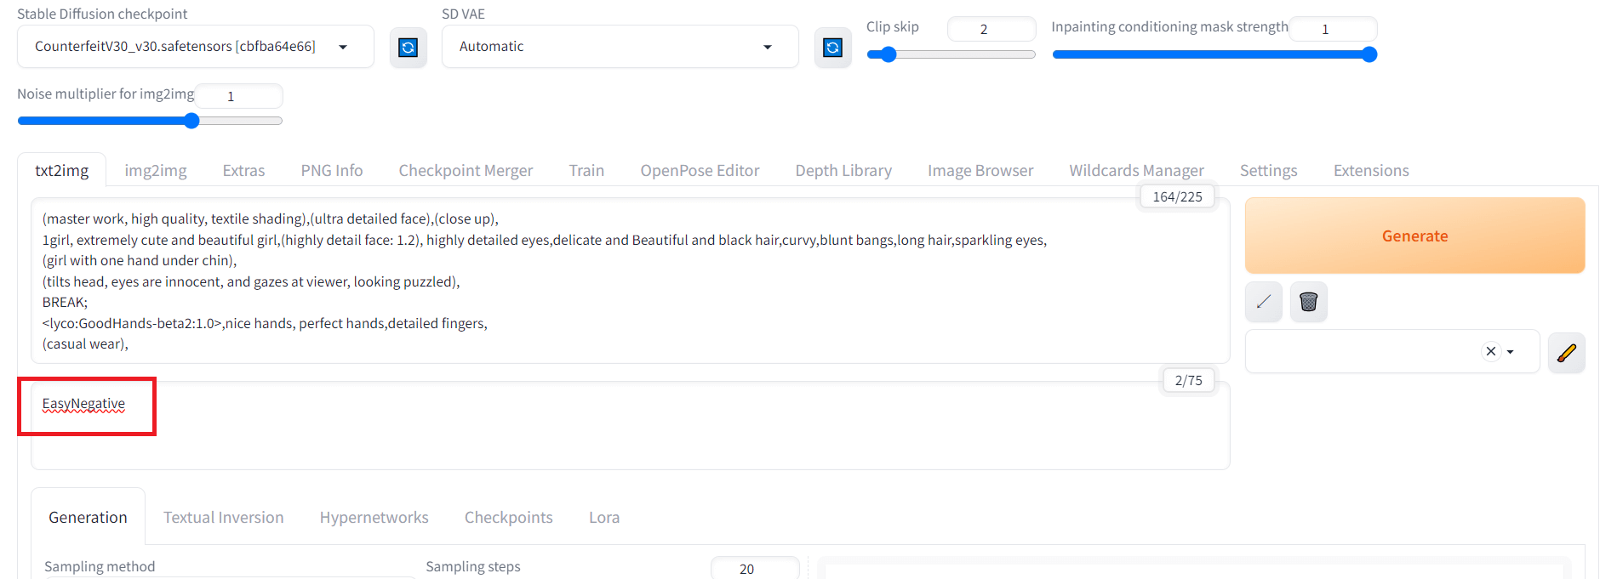The image size is (1600, 579).
Task: Click the Sampling steps number field
Action: 754,569
